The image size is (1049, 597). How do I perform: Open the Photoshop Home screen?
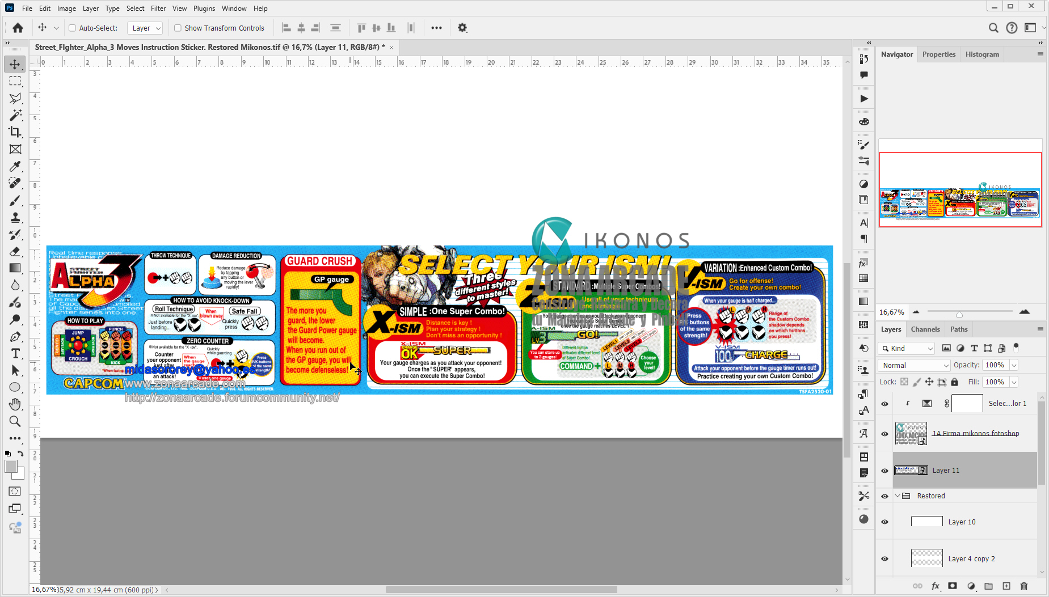pyautogui.click(x=18, y=28)
